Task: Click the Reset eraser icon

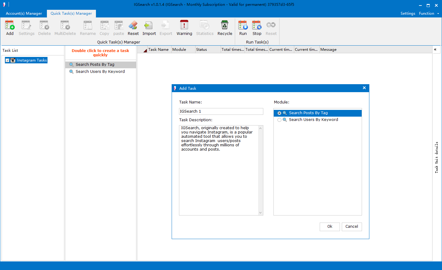Action: [133, 25]
